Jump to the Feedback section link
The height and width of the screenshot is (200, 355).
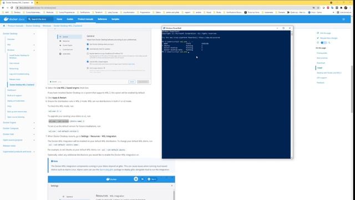point(321,83)
